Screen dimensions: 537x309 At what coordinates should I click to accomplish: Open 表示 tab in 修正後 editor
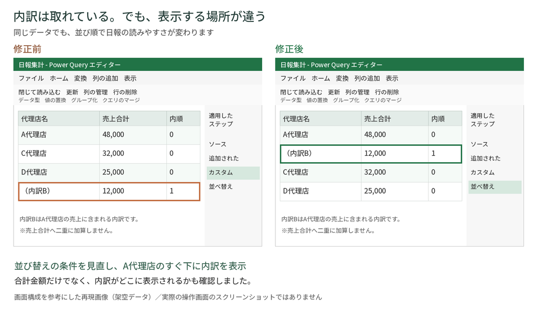[x=392, y=79]
